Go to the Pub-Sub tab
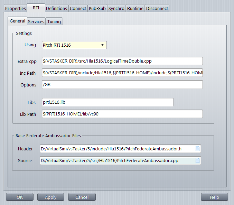 (x=97, y=8)
